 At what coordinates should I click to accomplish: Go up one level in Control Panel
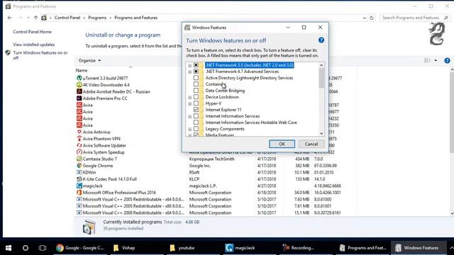pyautogui.click(x=35, y=18)
